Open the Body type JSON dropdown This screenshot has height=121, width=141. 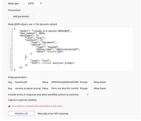click(x=35, y=4)
